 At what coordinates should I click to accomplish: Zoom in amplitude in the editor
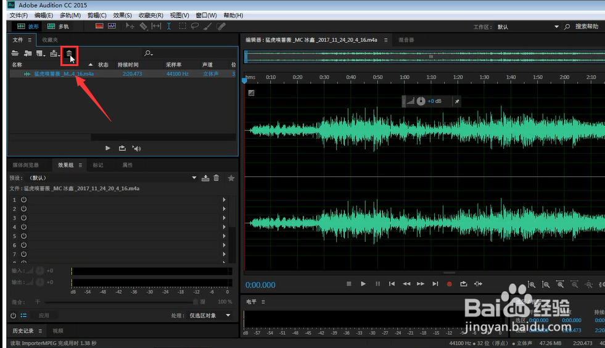(532, 284)
